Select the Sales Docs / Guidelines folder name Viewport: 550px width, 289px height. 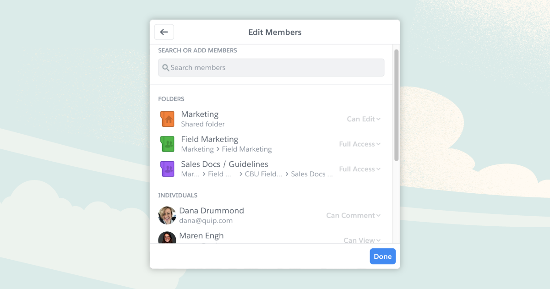coord(225,164)
